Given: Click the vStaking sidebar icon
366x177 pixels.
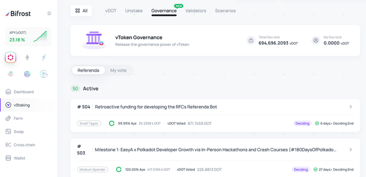Looking at the screenshot, I should 8,105.
